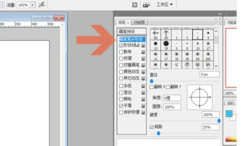The image size is (243, 146).
Task: Toggle lock icon beside 喷枪
Action: tap(143, 99)
